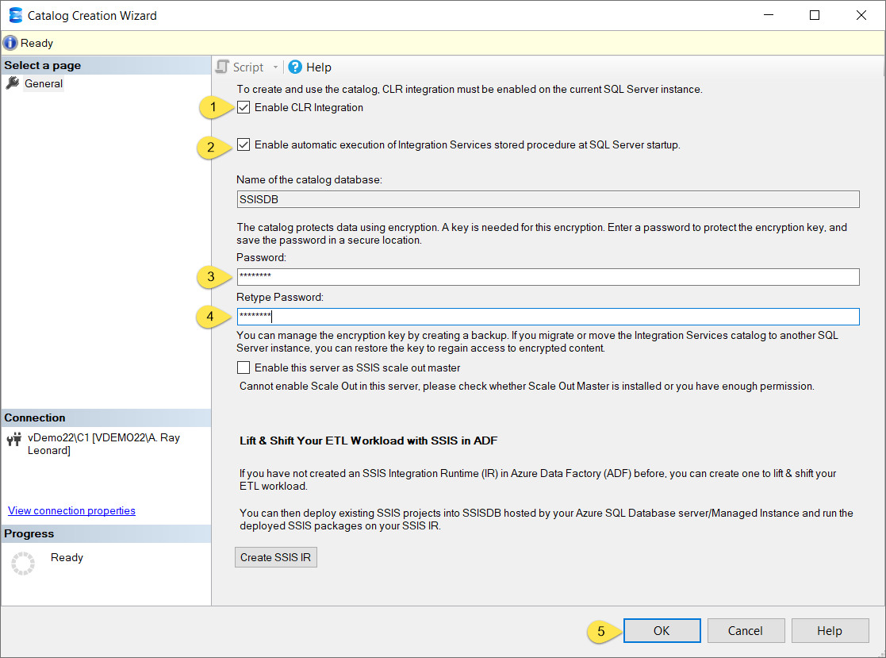
Task: Select the General page
Action: tap(44, 83)
